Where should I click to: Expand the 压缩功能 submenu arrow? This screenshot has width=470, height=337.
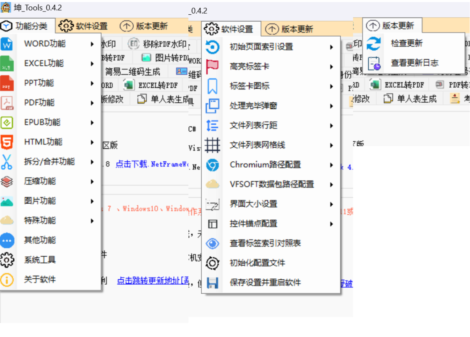[92, 182]
